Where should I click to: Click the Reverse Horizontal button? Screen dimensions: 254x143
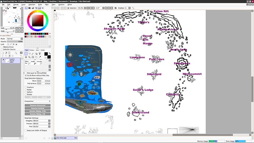tap(38, 105)
